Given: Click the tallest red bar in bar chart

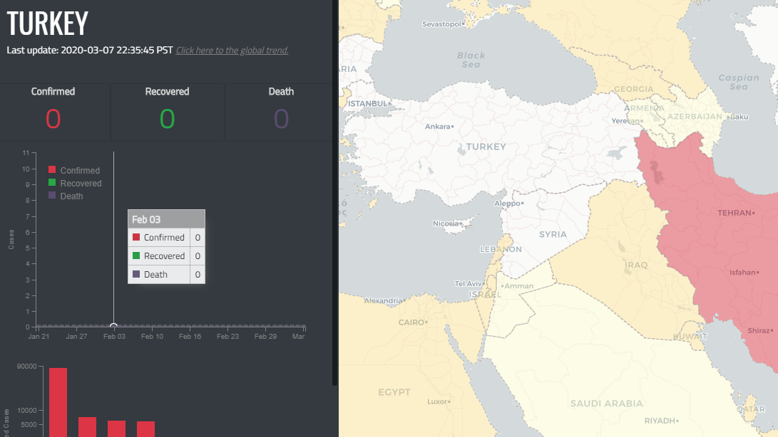Looking at the screenshot, I should pyautogui.click(x=58, y=402).
